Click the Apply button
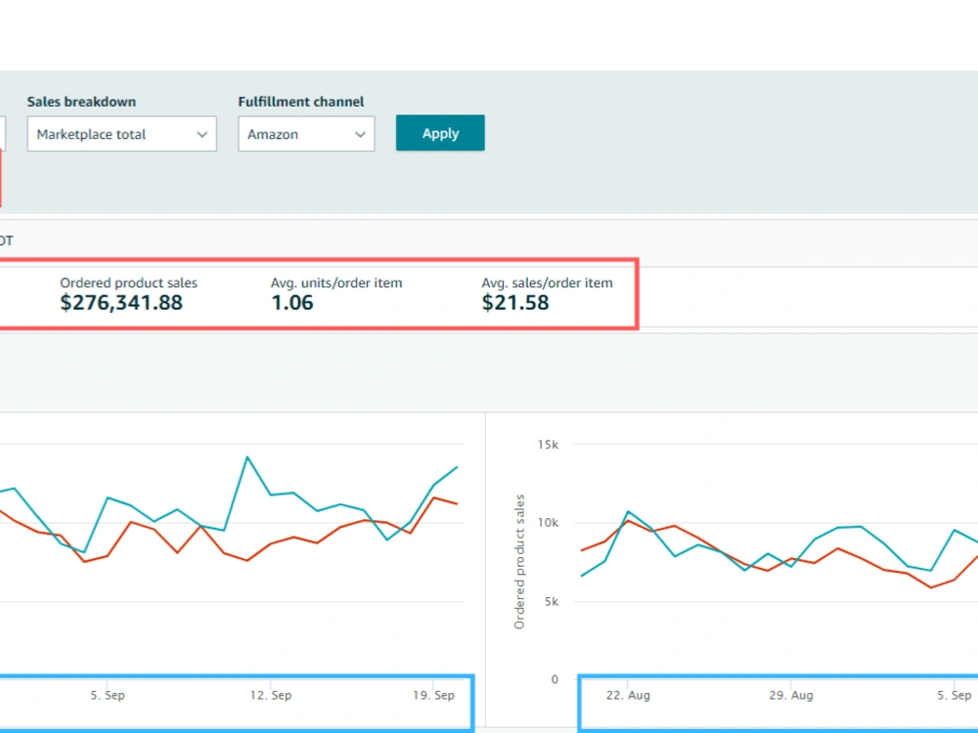 440,133
